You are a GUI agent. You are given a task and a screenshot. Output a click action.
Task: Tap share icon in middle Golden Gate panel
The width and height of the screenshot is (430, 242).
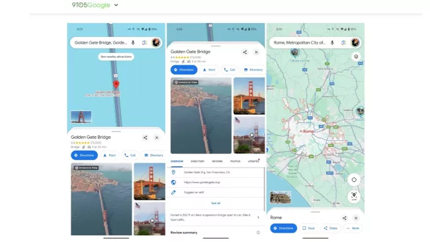pyautogui.click(x=245, y=52)
